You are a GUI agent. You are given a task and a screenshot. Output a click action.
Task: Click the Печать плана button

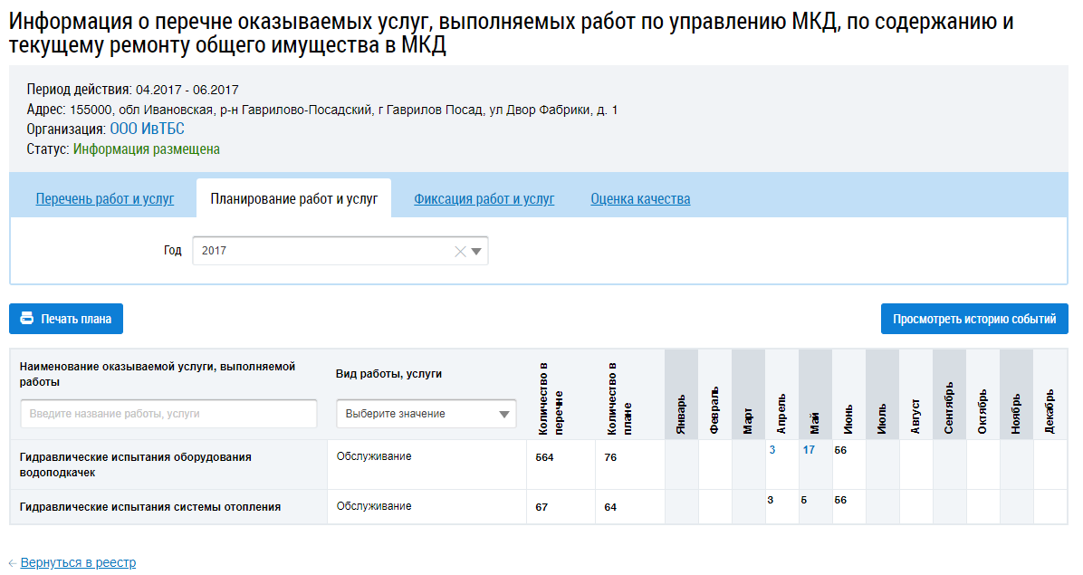(66, 319)
